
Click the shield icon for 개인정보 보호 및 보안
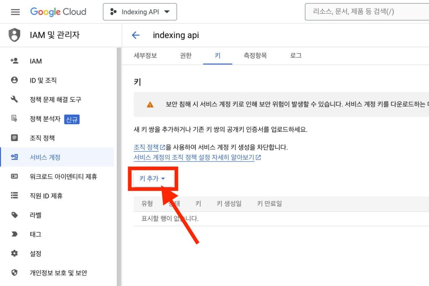click(x=15, y=273)
